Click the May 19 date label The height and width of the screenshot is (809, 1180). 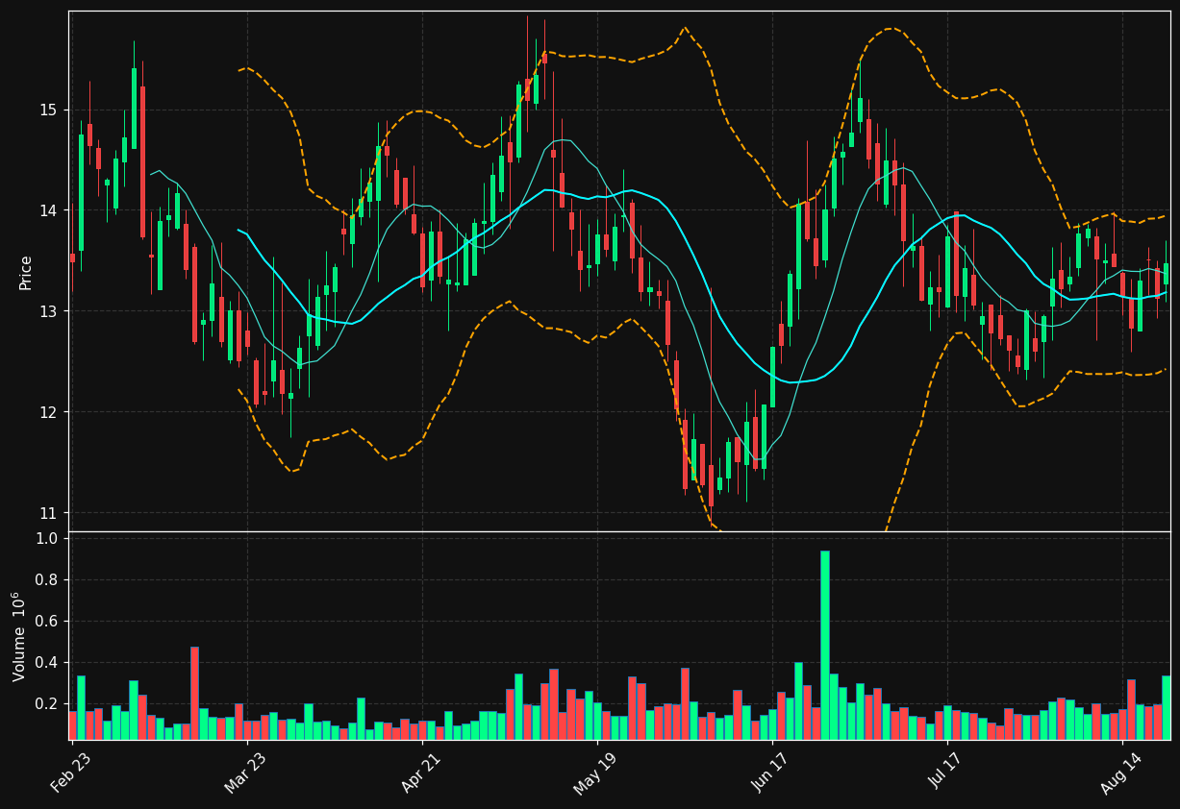pos(596,772)
